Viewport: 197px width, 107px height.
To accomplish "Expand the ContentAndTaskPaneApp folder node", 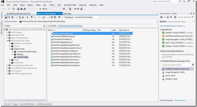I will [x=13, y=52].
